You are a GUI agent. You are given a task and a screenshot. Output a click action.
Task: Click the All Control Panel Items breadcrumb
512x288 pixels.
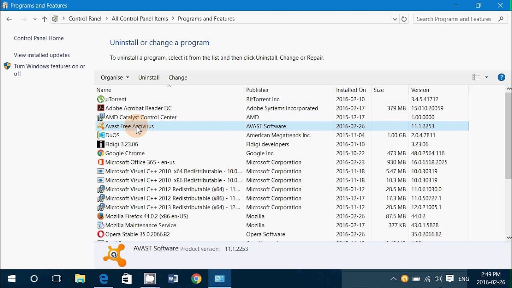click(x=140, y=19)
